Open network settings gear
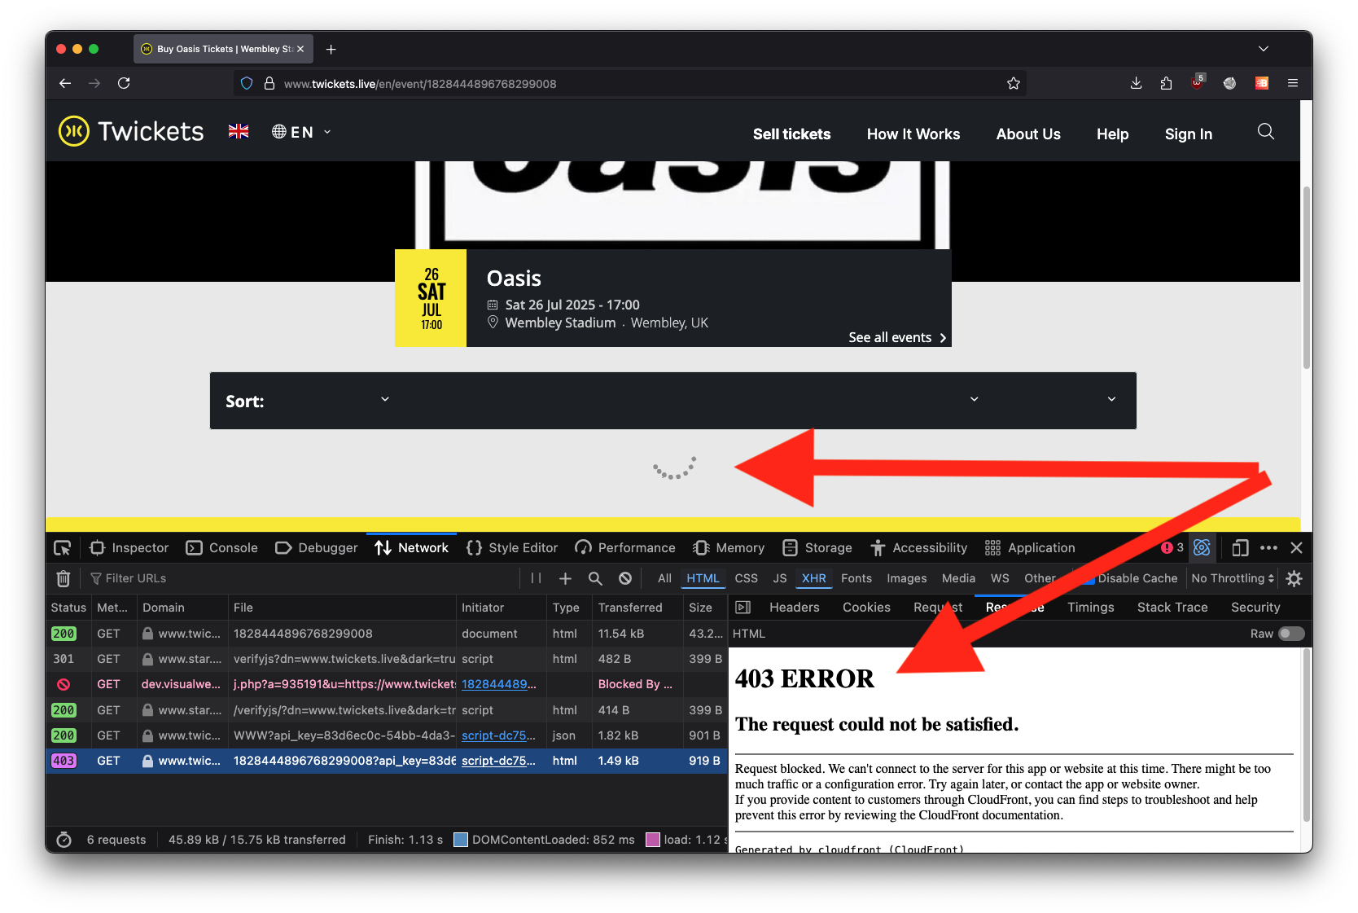This screenshot has width=1358, height=913. click(1294, 578)
